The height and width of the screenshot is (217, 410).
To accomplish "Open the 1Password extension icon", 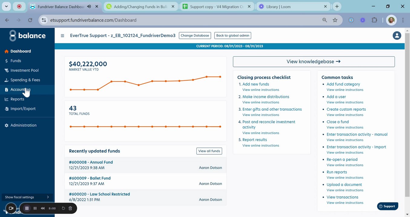I will (351, 20).
